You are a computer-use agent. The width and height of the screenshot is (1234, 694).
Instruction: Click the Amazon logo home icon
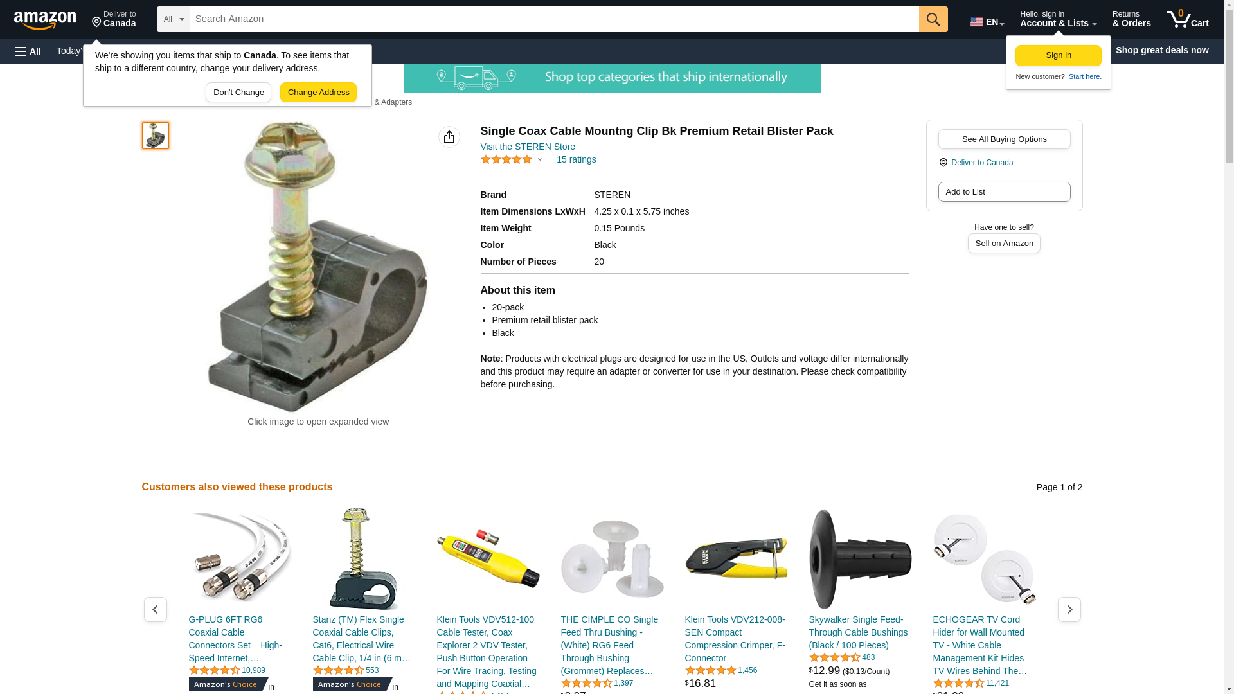45,20
